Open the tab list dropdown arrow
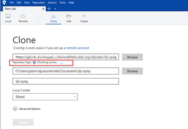This screenshot has height=129, width=188. [x=55, y=9]
